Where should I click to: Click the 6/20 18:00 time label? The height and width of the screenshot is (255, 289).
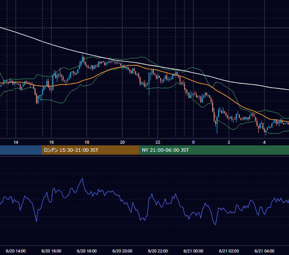tap(87, 251)
